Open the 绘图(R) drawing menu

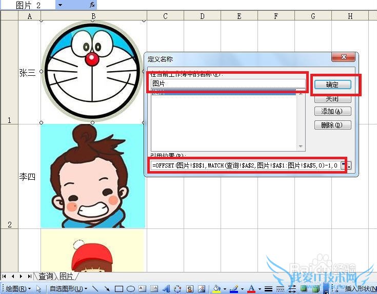click(18, 288)
